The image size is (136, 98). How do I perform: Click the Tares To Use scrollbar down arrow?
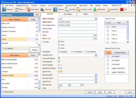128,42
